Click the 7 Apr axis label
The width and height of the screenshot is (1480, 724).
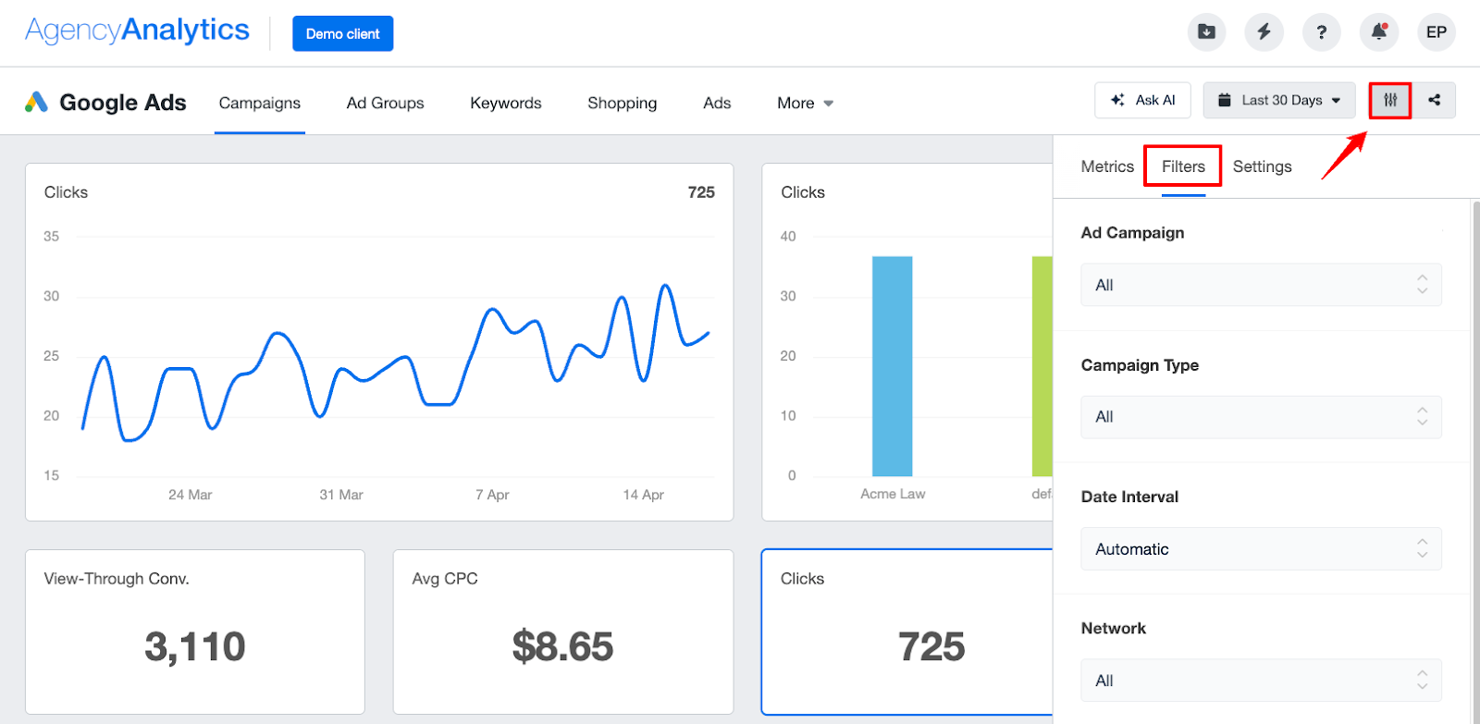pyautogui.click(x=492, y=495)
